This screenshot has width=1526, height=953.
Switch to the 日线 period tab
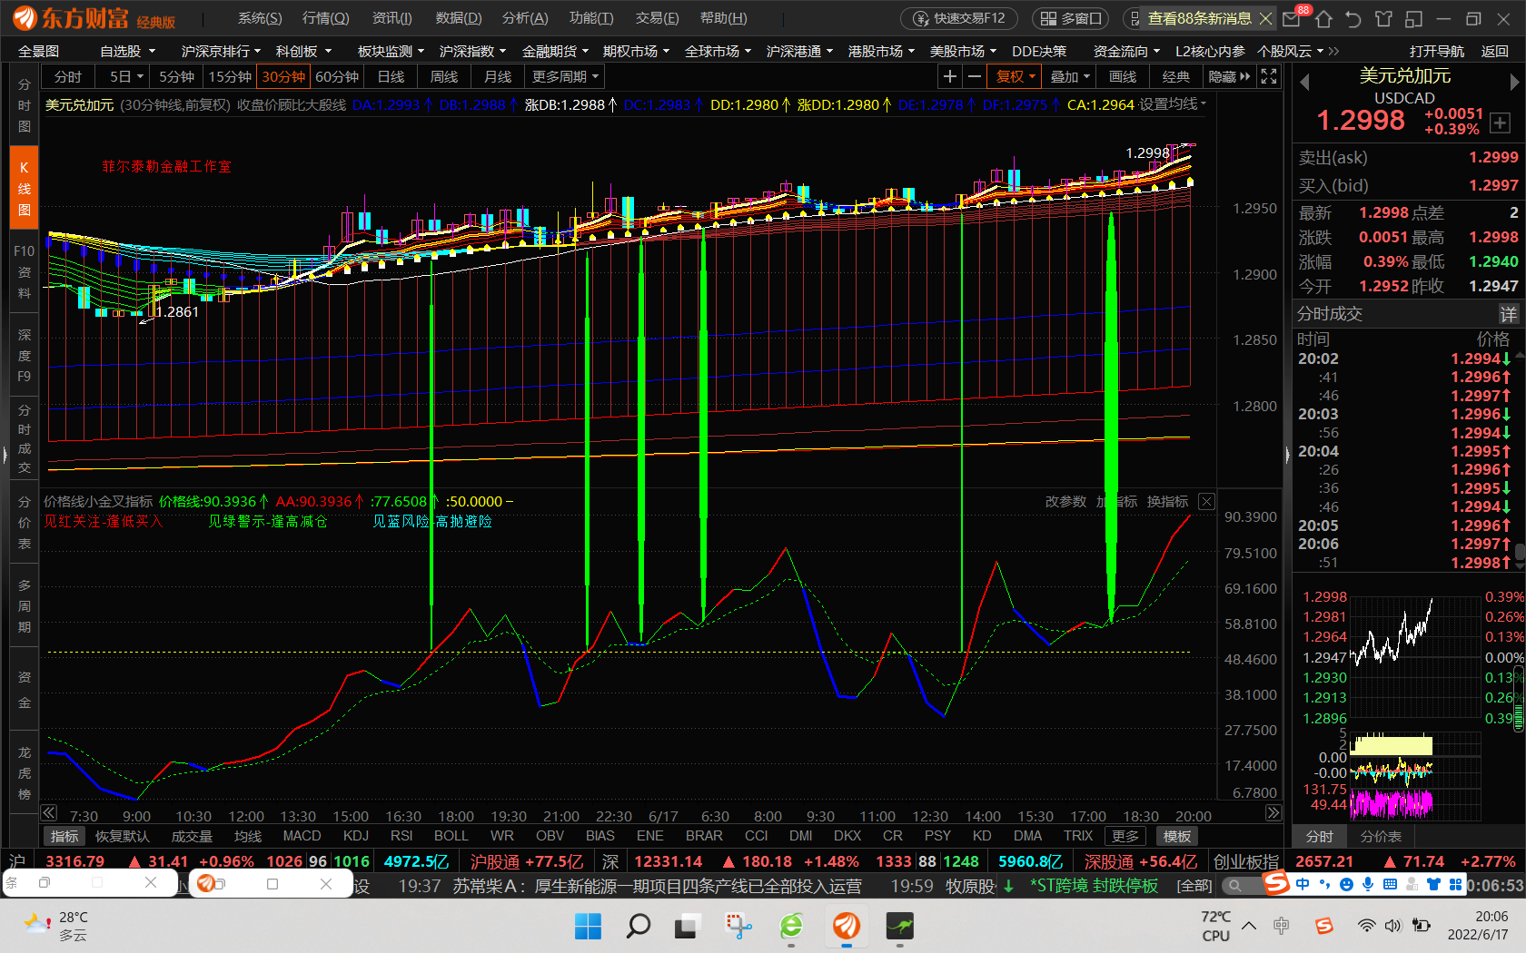point(391,77)
